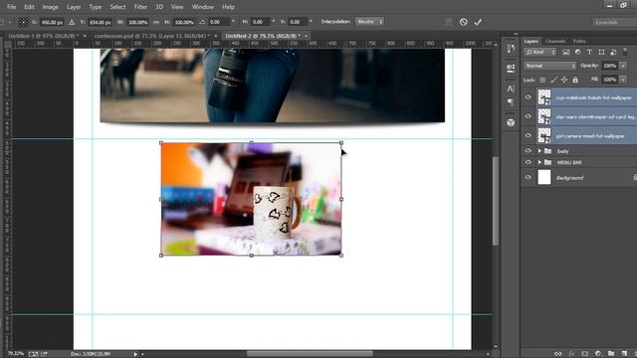
Task: Commit the transform with the checkmark icon
Action: (478, 22)
